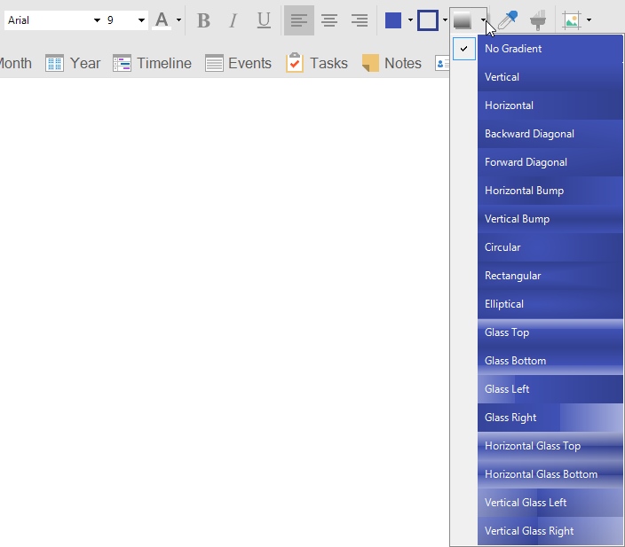Expand the fill color dropdown arrow

point(410,20)
